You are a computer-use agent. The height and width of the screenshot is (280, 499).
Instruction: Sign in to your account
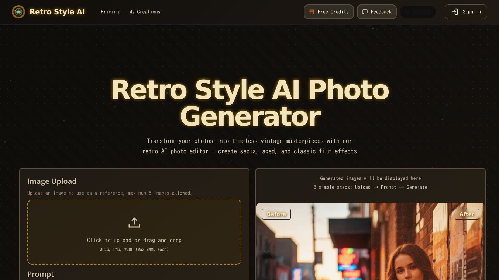[466, 12]
